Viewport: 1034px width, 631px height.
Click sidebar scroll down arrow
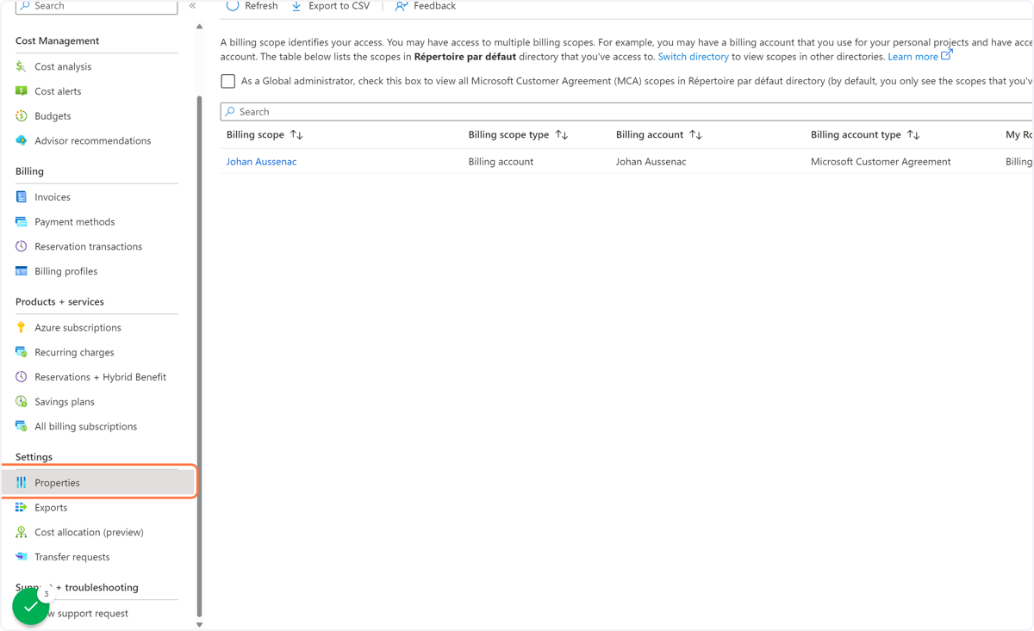click(199, 625)
